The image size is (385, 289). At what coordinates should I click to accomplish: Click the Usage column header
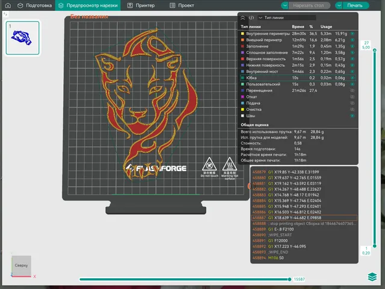point(326,26)
